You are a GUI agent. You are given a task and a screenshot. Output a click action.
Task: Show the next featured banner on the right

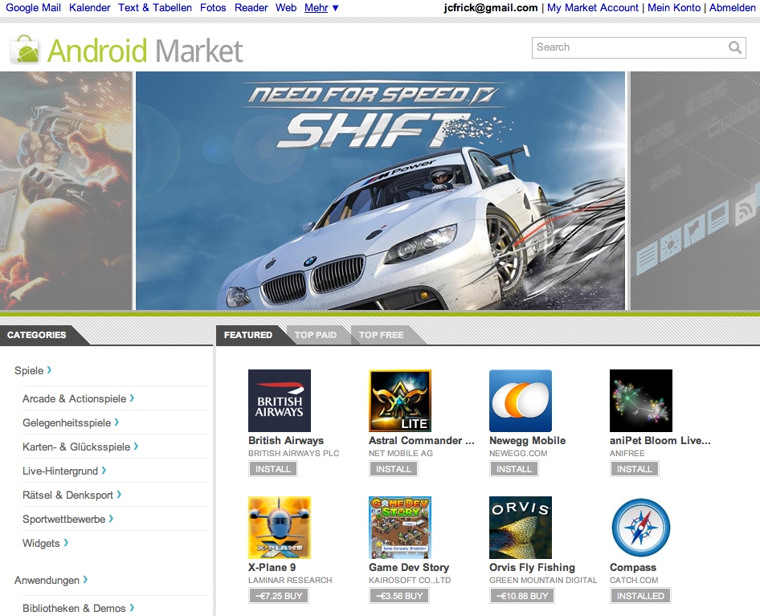(695, 190)
